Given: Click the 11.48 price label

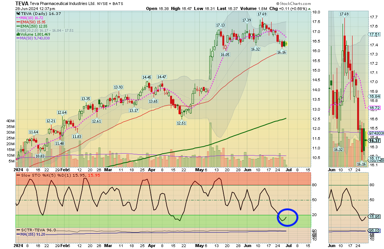Looking at the screenshot, I should click(60, 143).
